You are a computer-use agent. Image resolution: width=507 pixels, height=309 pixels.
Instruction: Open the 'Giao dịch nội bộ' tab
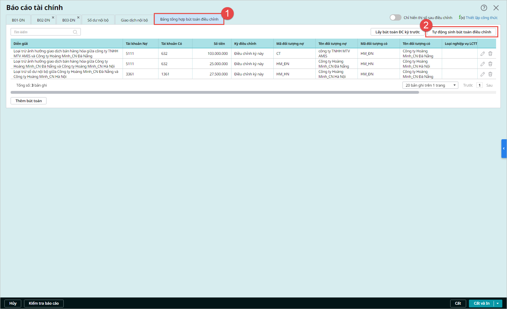coord(134,20)
